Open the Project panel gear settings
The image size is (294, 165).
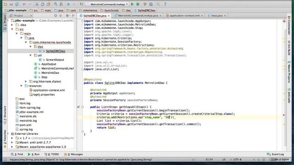pos(68,16)
